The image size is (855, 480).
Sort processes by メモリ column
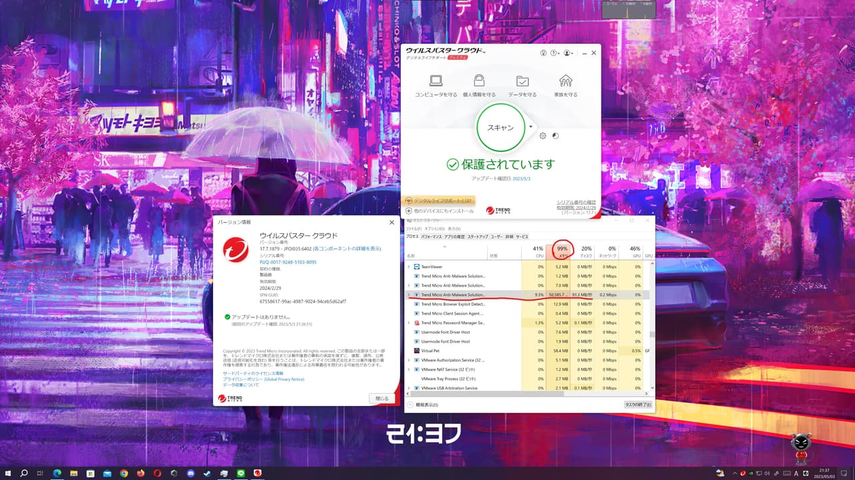click(559, 251)
